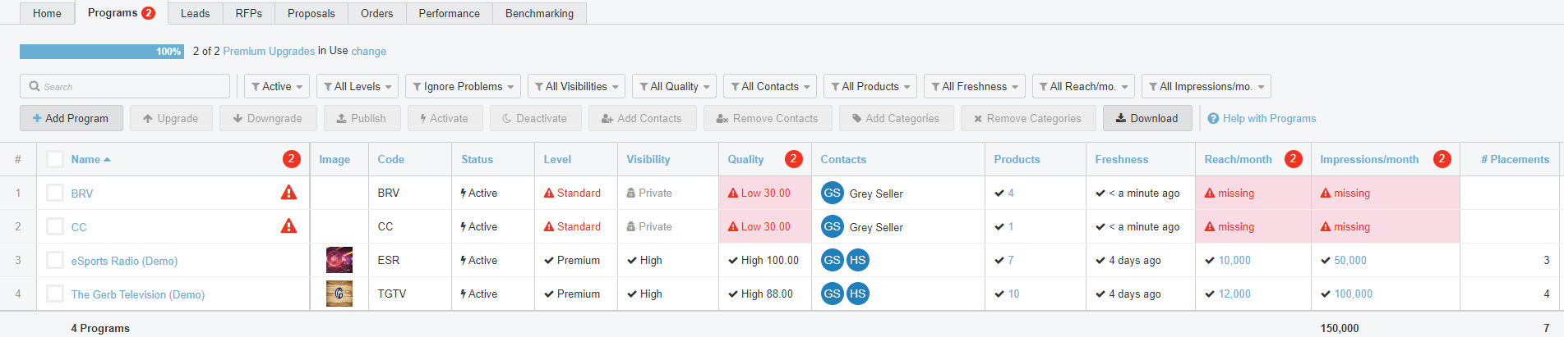Screen dimensions: 1564x337
Task: Click the red badge on Reach/month header
Action: pyautogui.click(x=1293, y=159)
